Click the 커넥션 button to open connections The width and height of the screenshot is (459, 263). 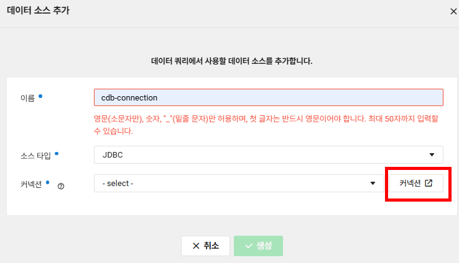point(416,184)
